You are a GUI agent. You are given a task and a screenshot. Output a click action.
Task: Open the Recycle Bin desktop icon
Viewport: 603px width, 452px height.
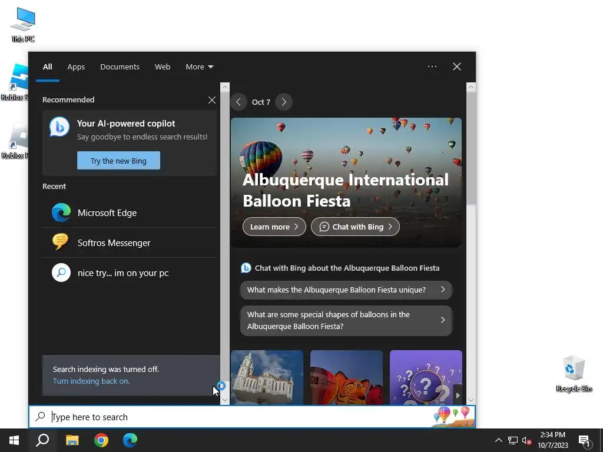[x=574, y=374]
